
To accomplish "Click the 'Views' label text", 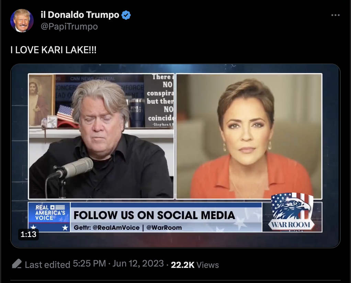I will (x=207, y=265).
